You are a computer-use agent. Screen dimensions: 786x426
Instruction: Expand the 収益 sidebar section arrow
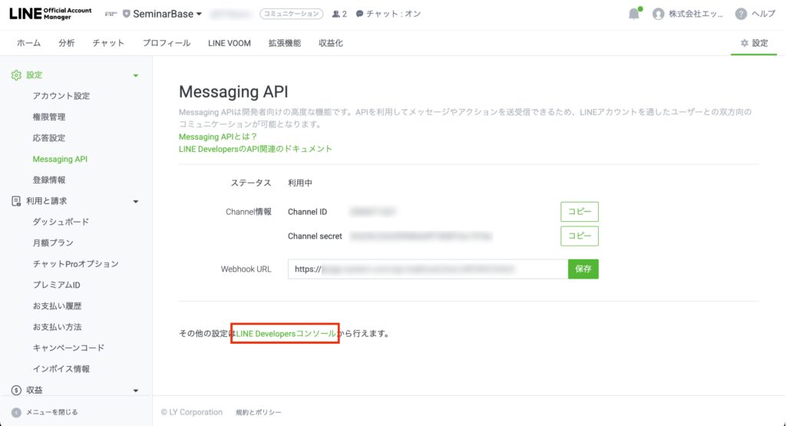136,390
